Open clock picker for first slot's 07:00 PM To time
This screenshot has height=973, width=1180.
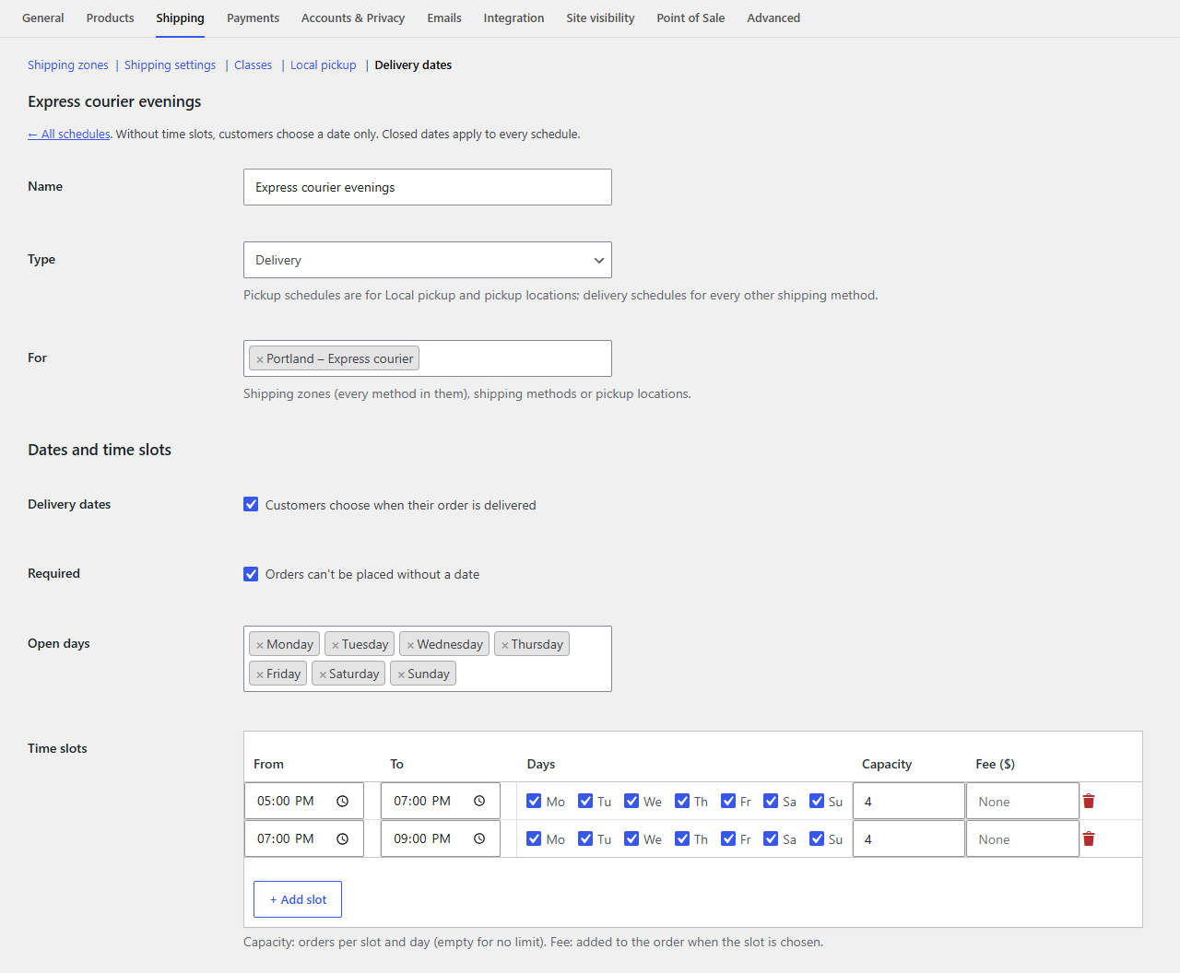pyautogui.click(x=479, y=801)
